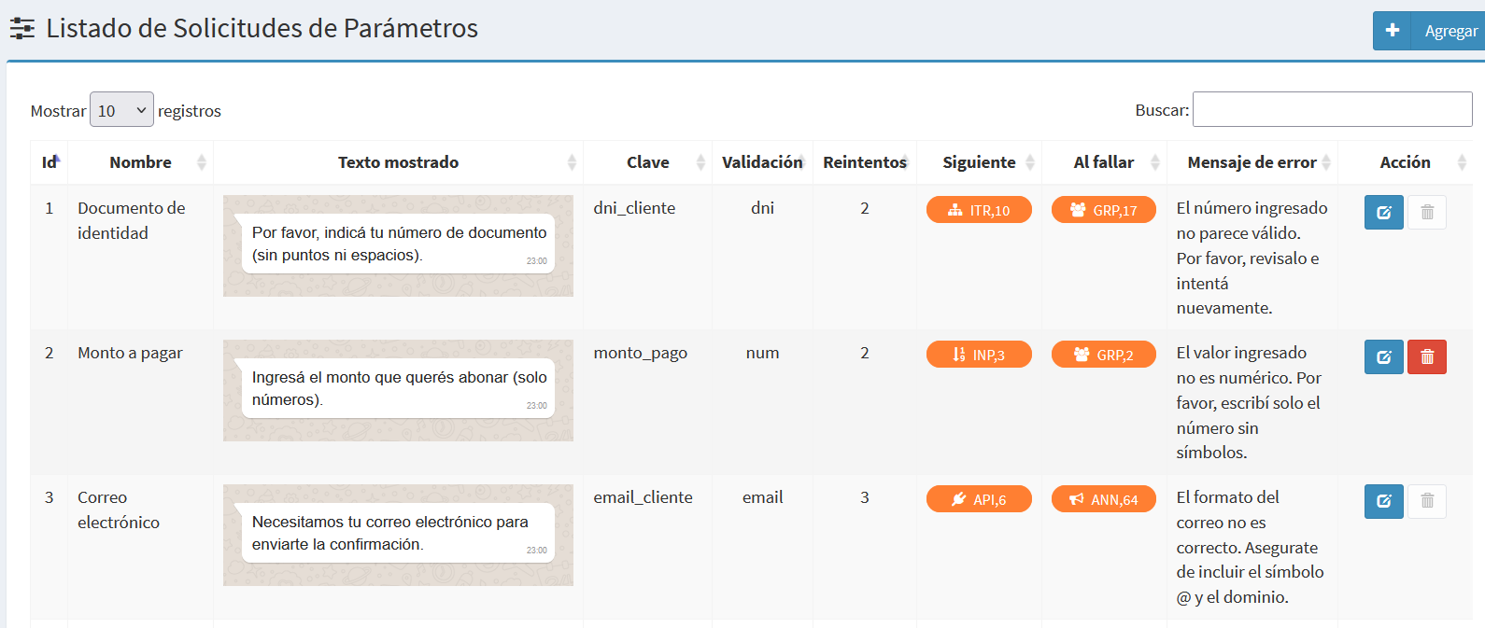Sort by the Al fallar column header

1104,162
